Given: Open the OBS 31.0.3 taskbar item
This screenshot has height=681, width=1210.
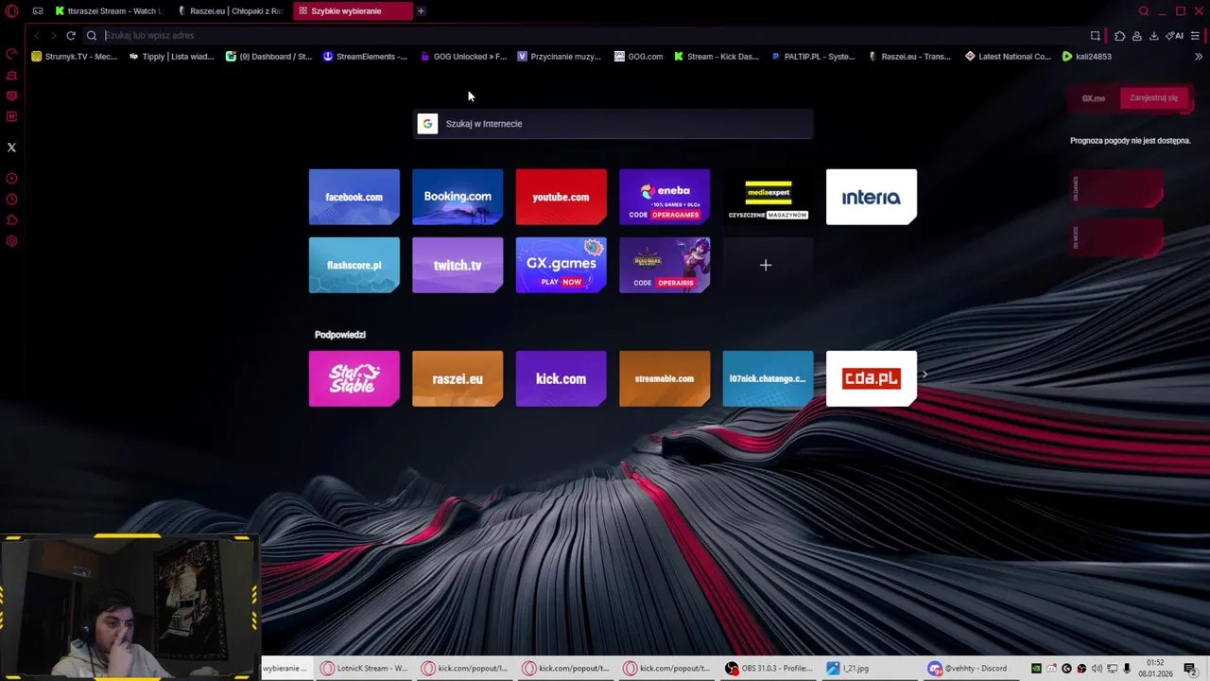Looking at the screenshot, I should coord(769,668).
